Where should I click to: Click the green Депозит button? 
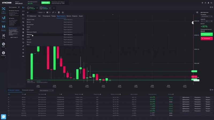click(45, 3)
